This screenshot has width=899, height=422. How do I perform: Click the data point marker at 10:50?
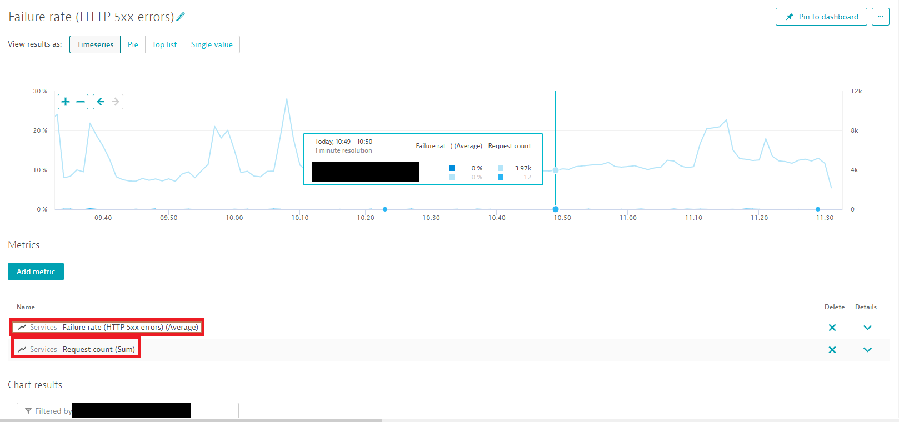pyautogui.click(x=556, y=209)
